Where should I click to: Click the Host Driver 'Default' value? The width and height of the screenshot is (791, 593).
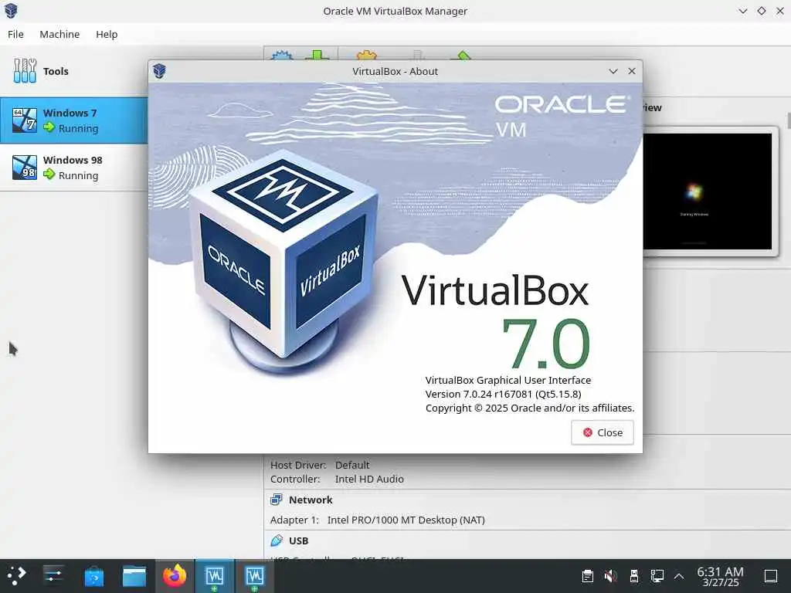pos(352,465)
